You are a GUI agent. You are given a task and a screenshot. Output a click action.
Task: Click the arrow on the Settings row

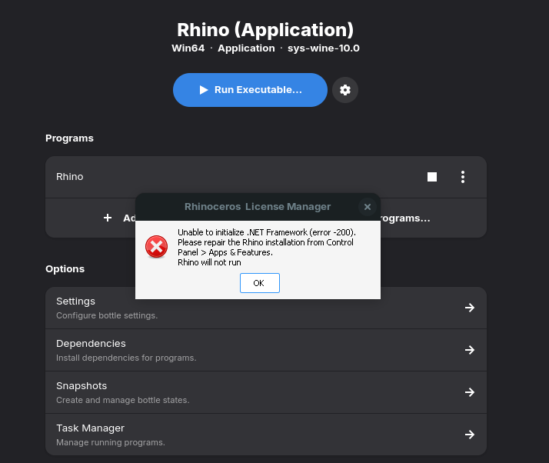(x=470, y=308)
